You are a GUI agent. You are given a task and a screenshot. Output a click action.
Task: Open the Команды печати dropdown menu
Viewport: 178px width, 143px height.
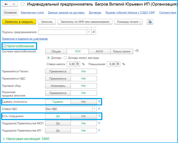[x=128, y=22]
